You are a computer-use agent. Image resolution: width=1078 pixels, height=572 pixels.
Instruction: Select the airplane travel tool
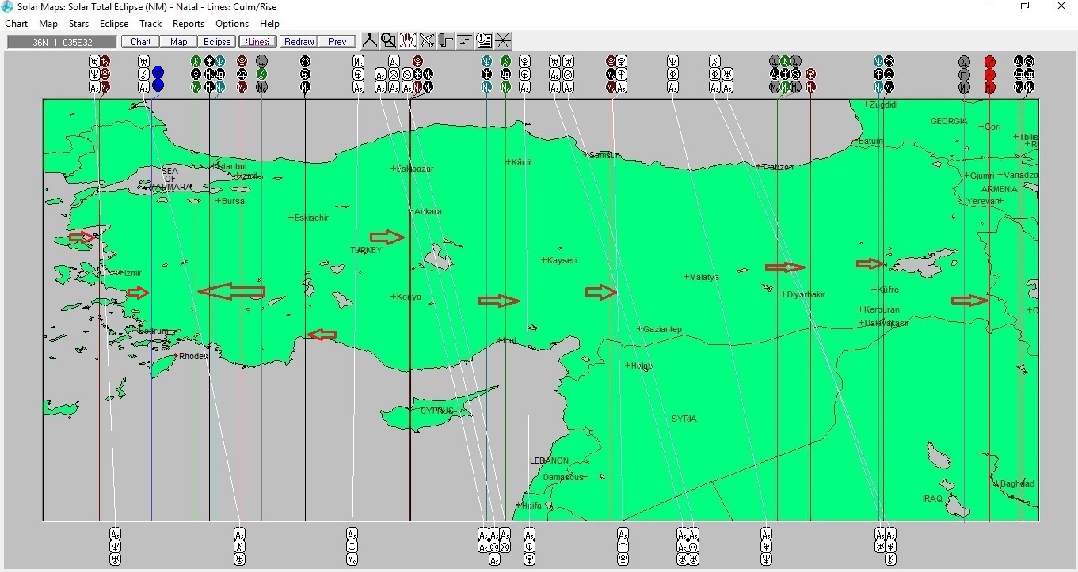click(x=426, y=40)
